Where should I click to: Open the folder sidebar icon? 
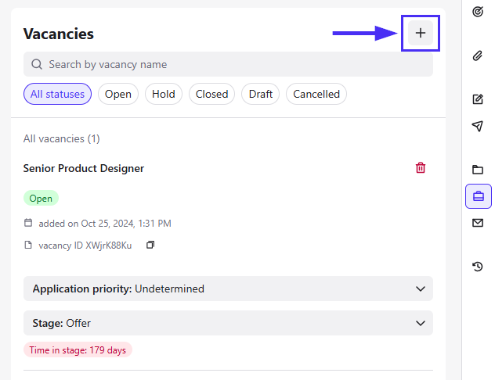coord(478,170)
